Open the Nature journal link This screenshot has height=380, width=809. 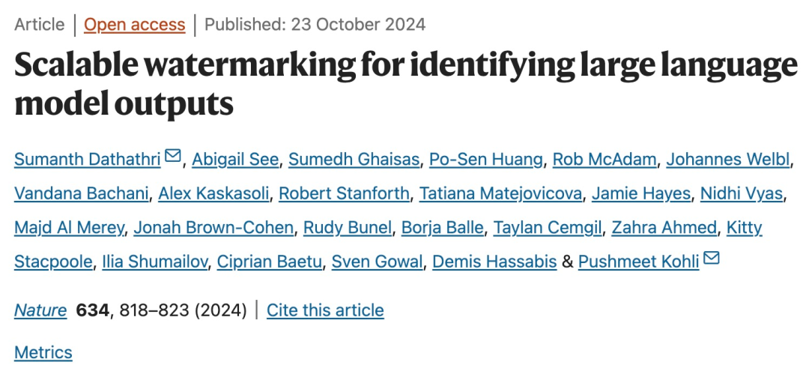coord(40,310)
